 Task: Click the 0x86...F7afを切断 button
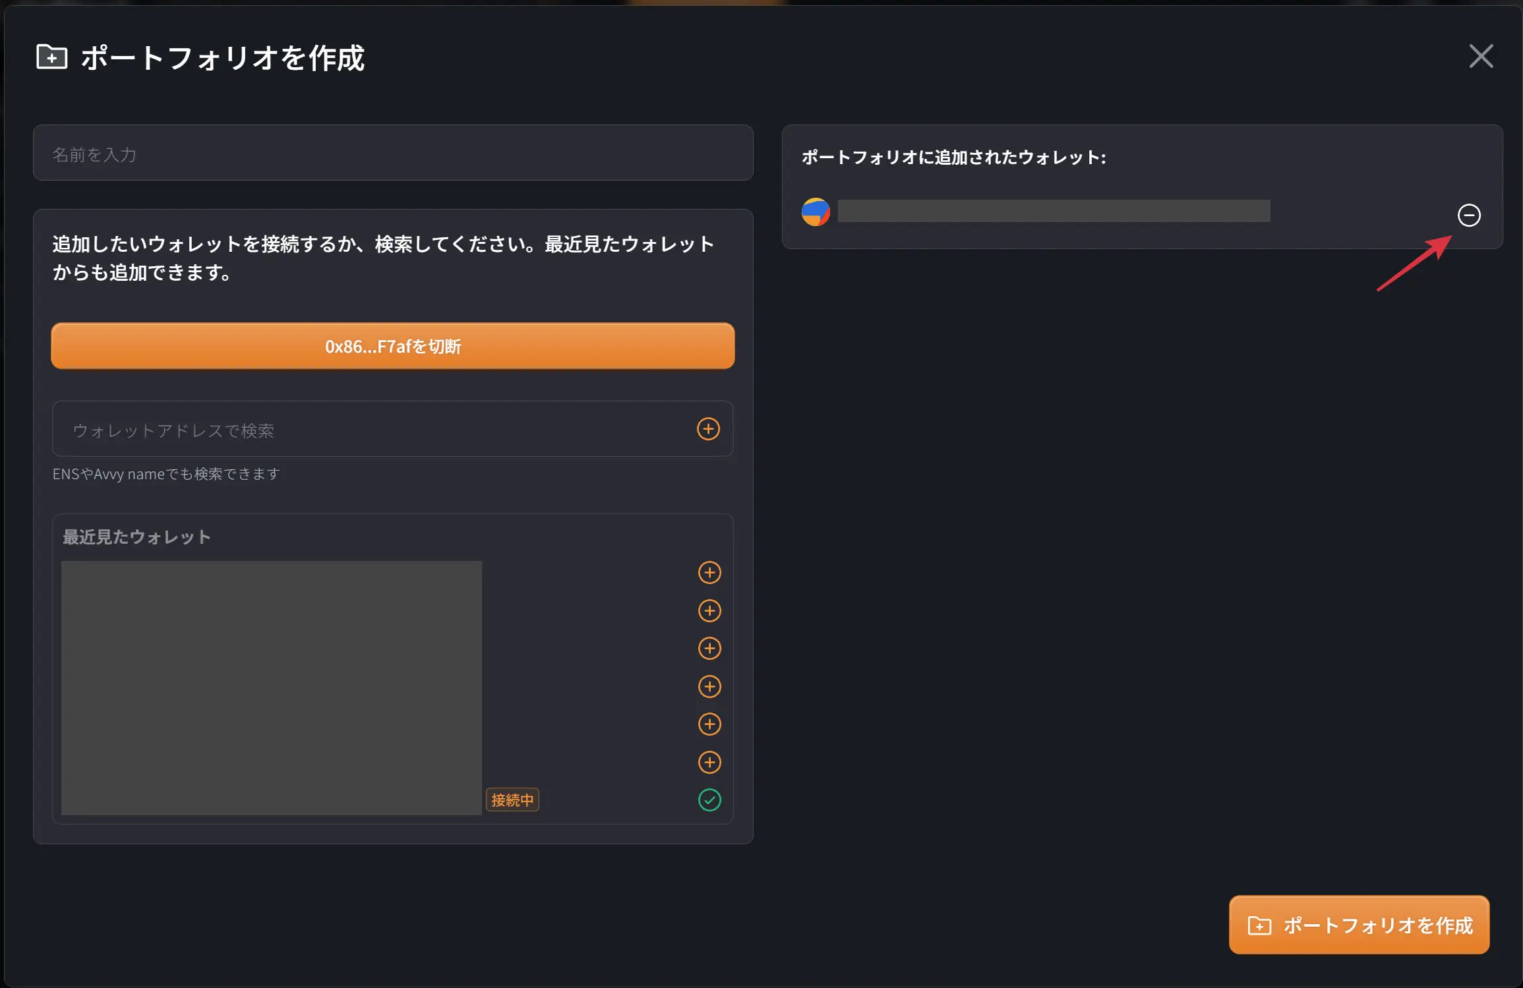393,346
